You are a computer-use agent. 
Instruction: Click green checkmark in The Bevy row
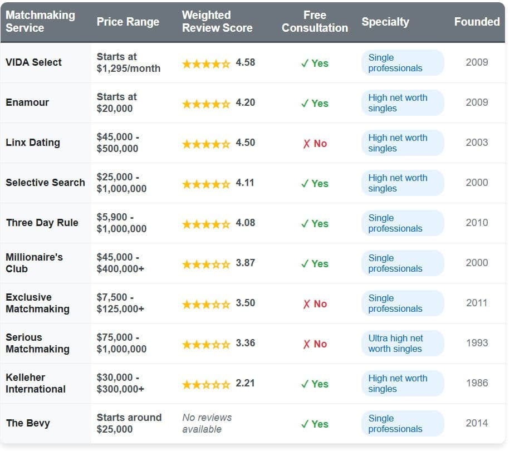click(305, 424)
